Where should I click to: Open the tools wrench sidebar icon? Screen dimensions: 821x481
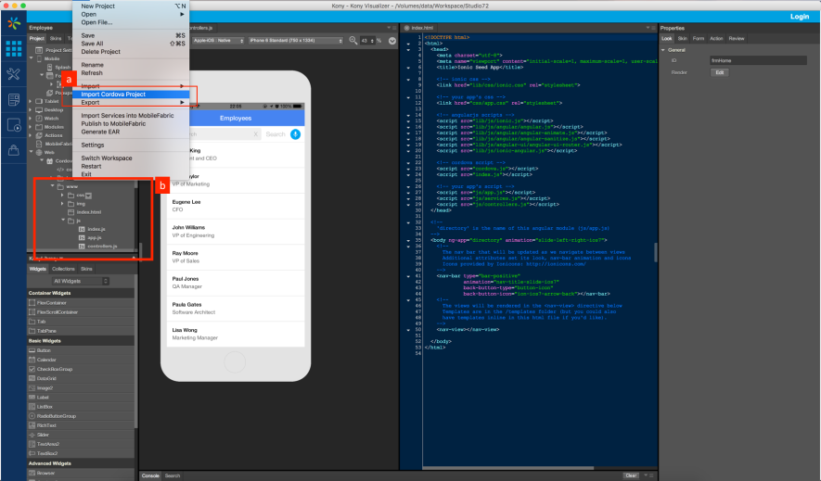(x=14, y=74)
